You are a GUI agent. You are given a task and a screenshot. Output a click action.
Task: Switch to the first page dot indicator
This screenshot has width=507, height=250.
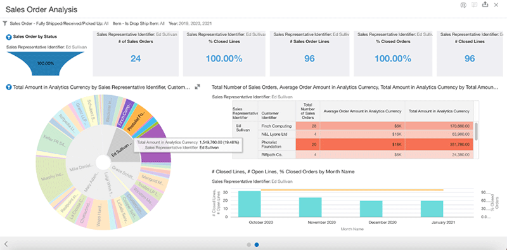pos(248,245)
